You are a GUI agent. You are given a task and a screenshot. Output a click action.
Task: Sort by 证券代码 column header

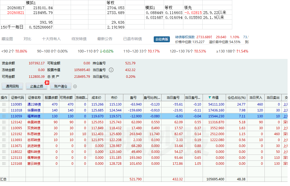pyautogui.click(x=17, y=98)
